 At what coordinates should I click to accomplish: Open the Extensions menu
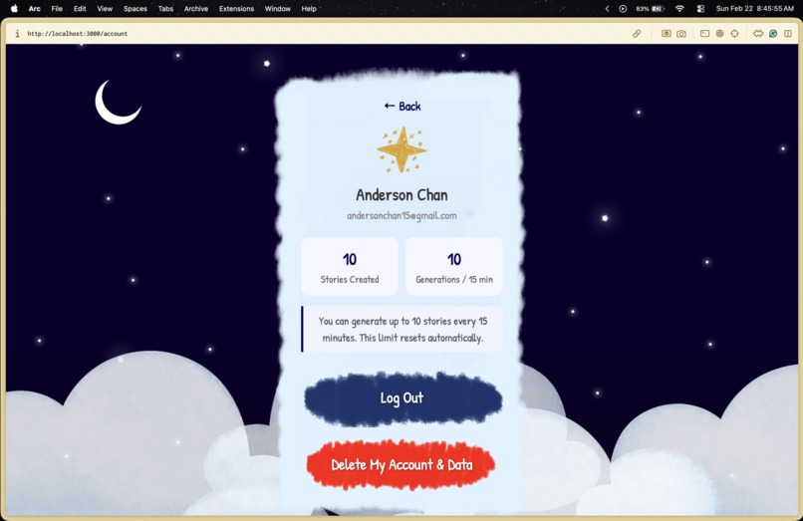click(236, 9)
